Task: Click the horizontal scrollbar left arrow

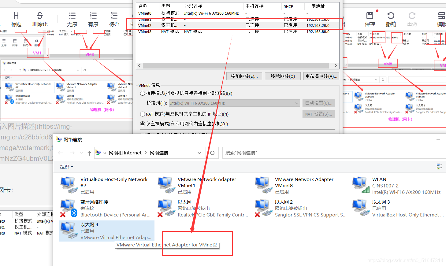Action: (x=139, y=65)
